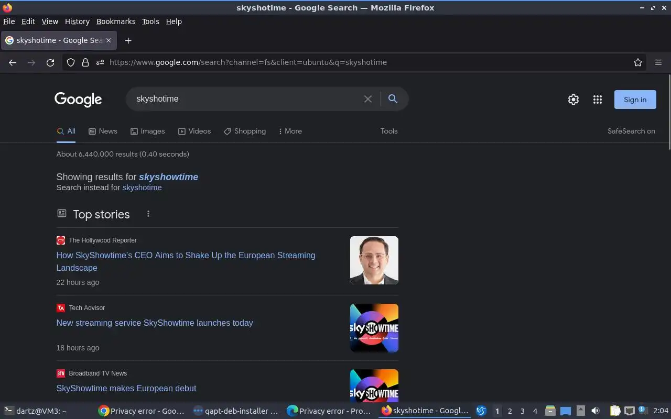The width and height of the screenshot is (671, 419).
Task: Click the Tech Advisor SkyShowtime logo thumbnail
Action: [x=374, y=328]
